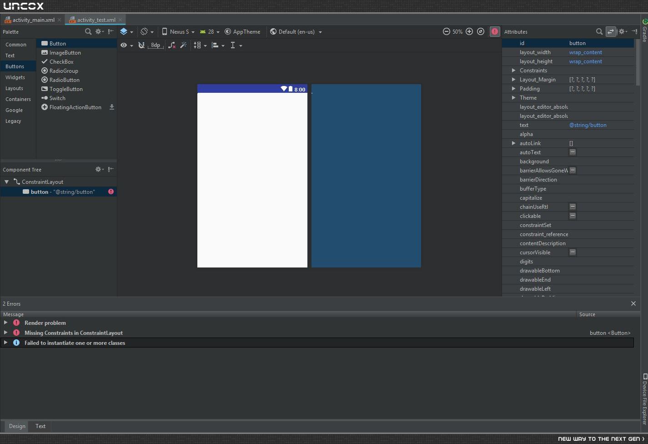Toggle between all attributes and fewer attributes view
Image resolution: width=648 pixels, height=444 pixels.
611,31
